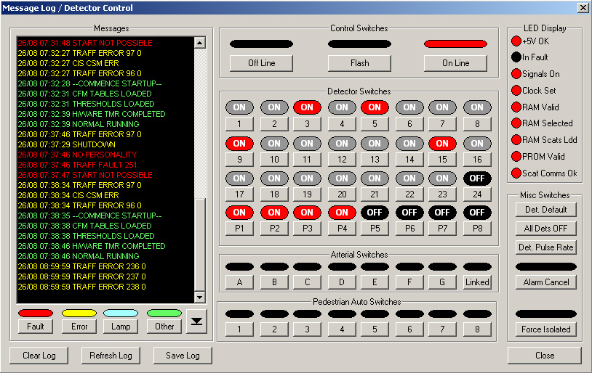Toggle the OFF indicator above P5

(375, 213)
